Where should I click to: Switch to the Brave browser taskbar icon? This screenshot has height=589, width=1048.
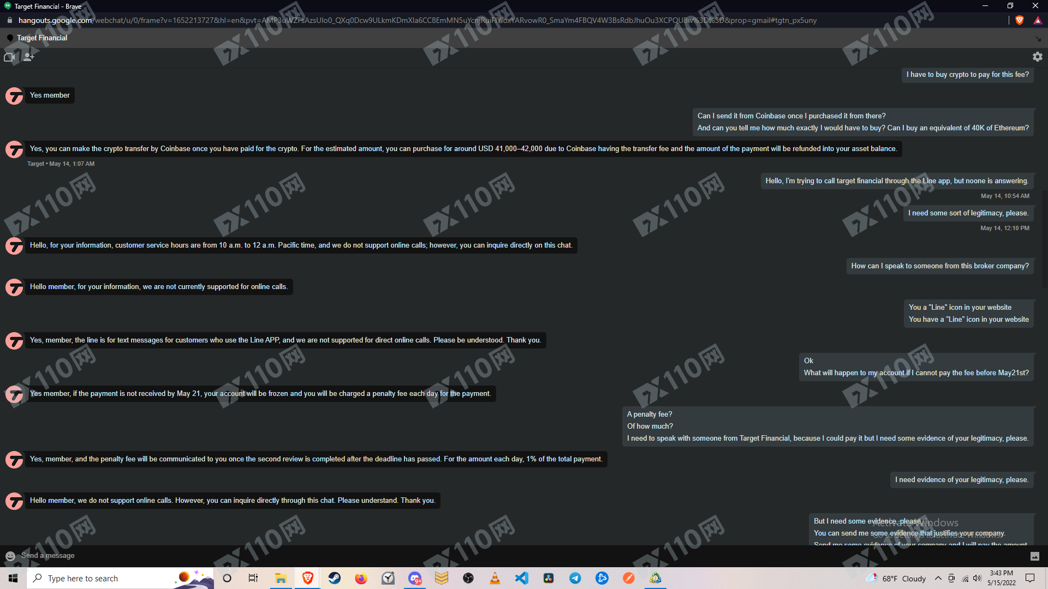coord(307,578)
